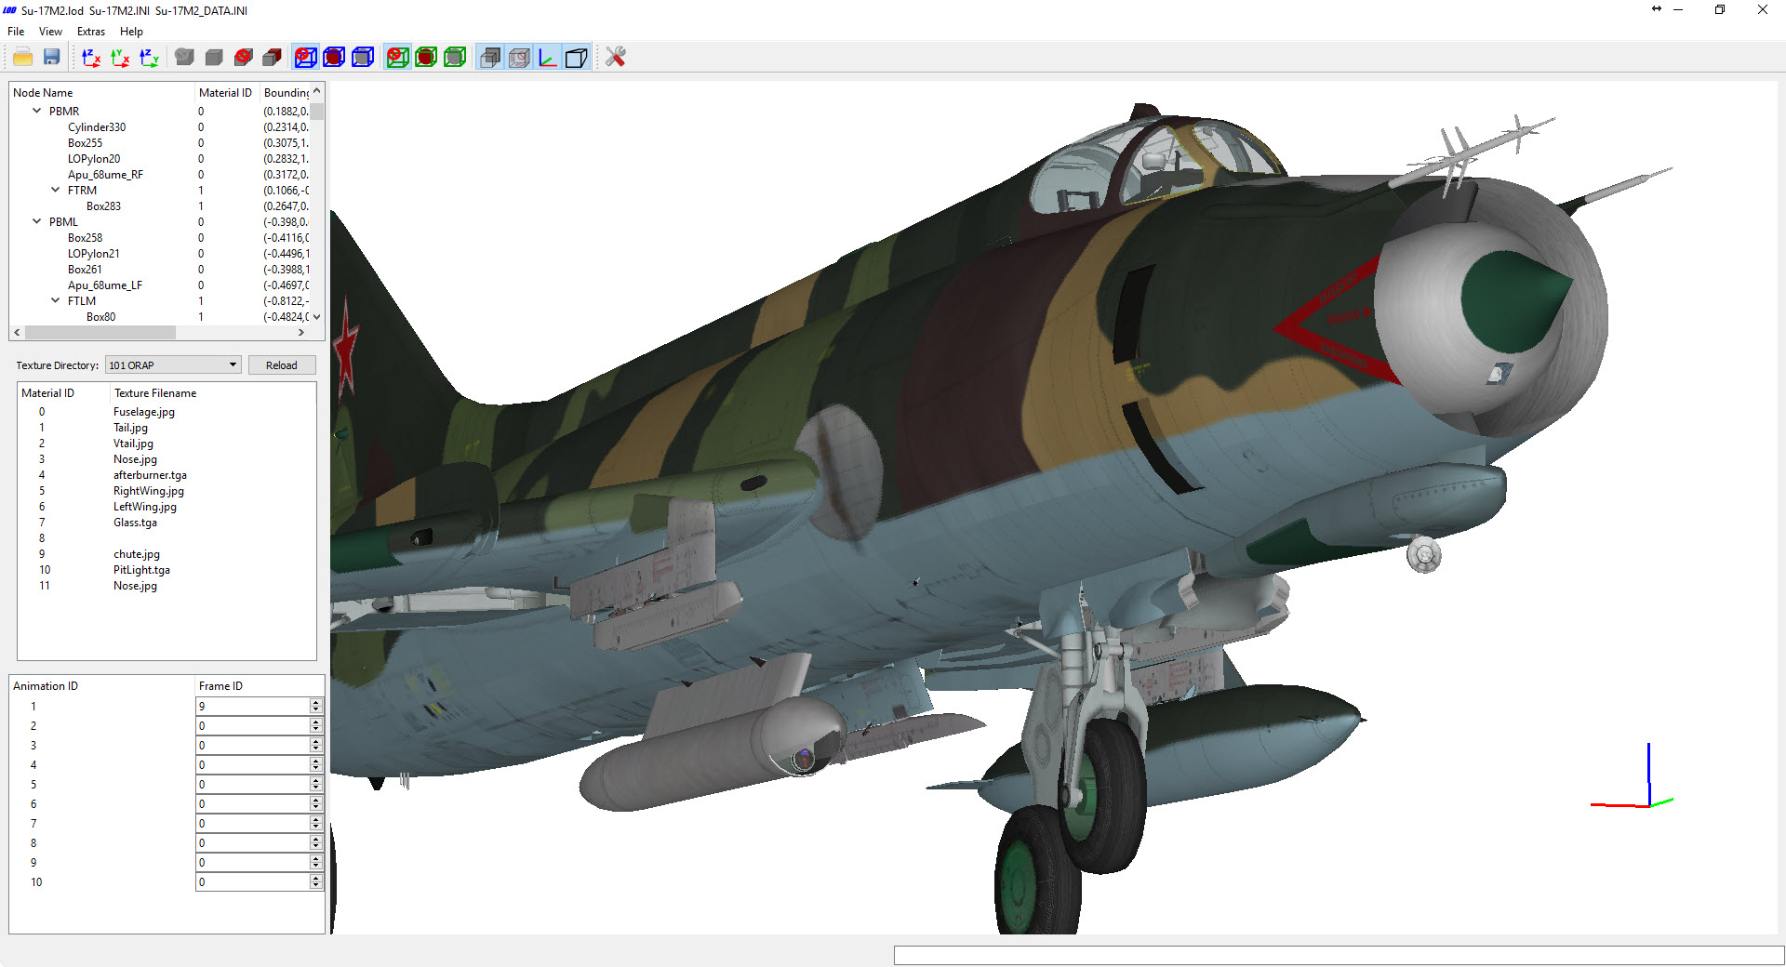
Task: Select the Fuselage.jpg texture row
Action: click(167, 412)
